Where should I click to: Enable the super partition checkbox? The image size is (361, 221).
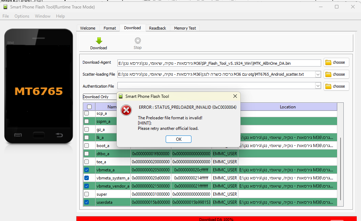[87, 194]
